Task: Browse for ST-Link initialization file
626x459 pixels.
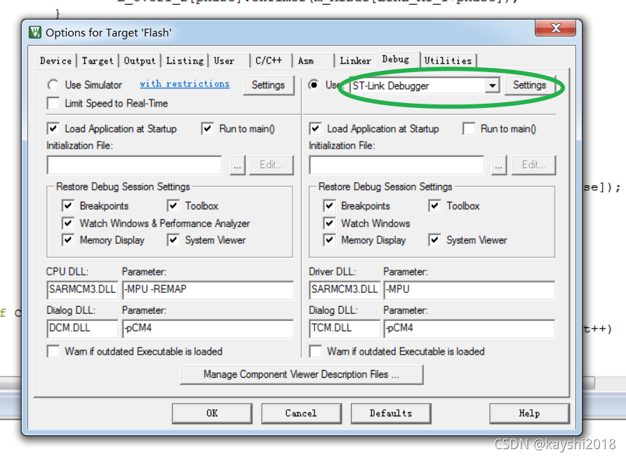Action: (499, 165)
